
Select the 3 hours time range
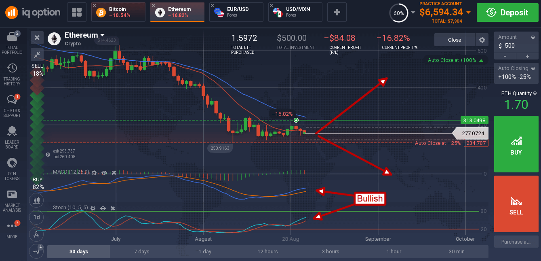point(330,251)
